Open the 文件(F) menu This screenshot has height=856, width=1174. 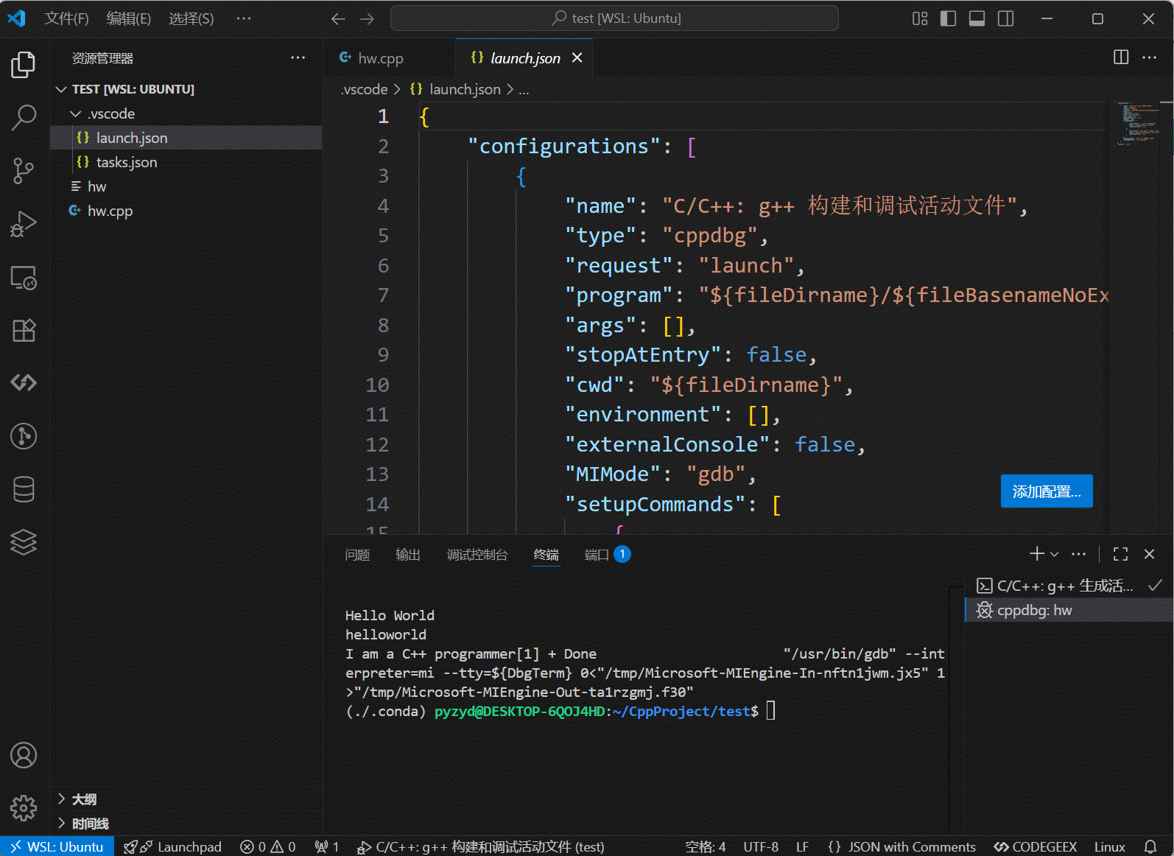point(66,18)
